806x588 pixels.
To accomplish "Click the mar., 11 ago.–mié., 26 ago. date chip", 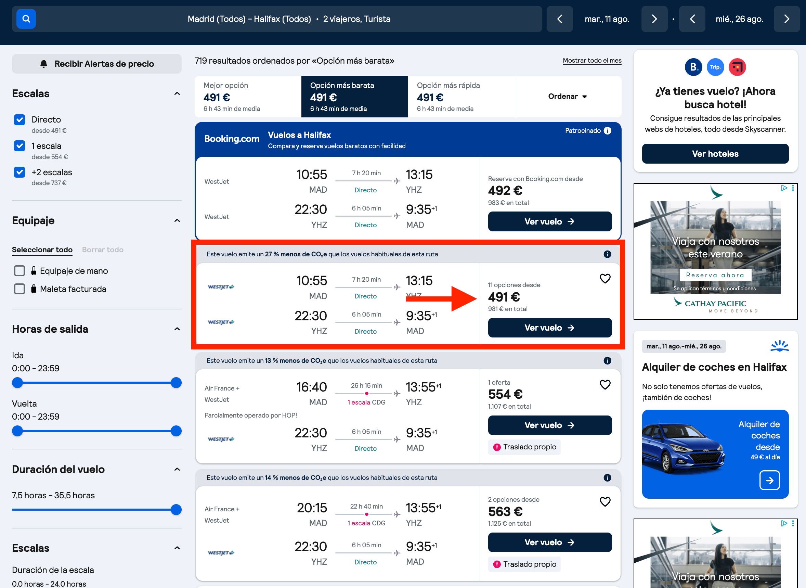I will pyautogui.click(x=684, y=346).
